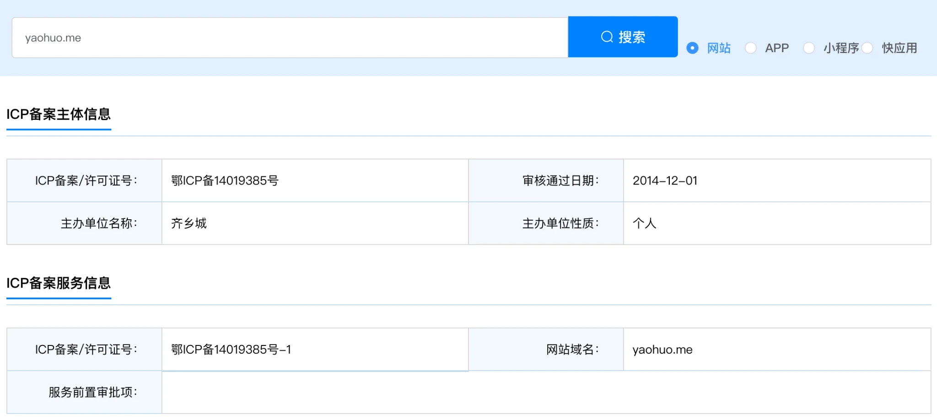Focus the search box containing yaohuo.me
This screenshot has width=937, height=419.
[289, 38]
